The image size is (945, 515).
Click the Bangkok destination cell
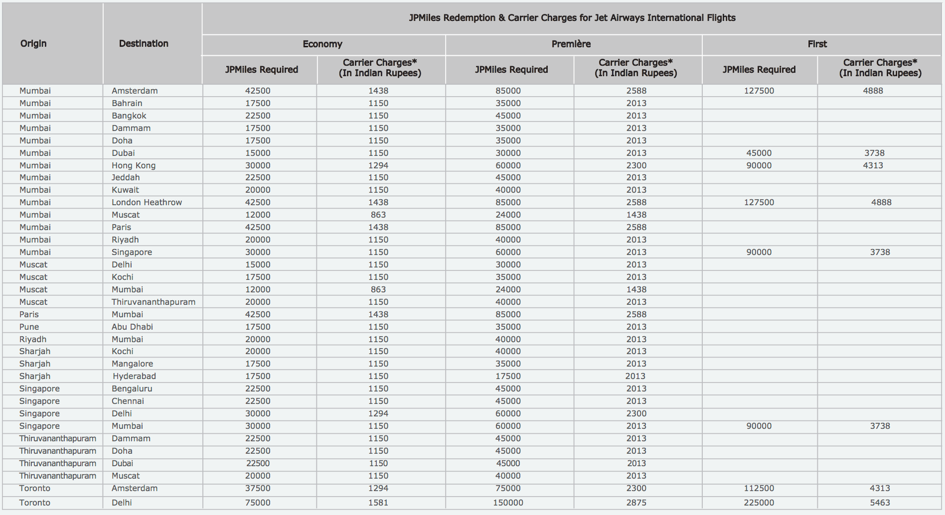point(129,116)
